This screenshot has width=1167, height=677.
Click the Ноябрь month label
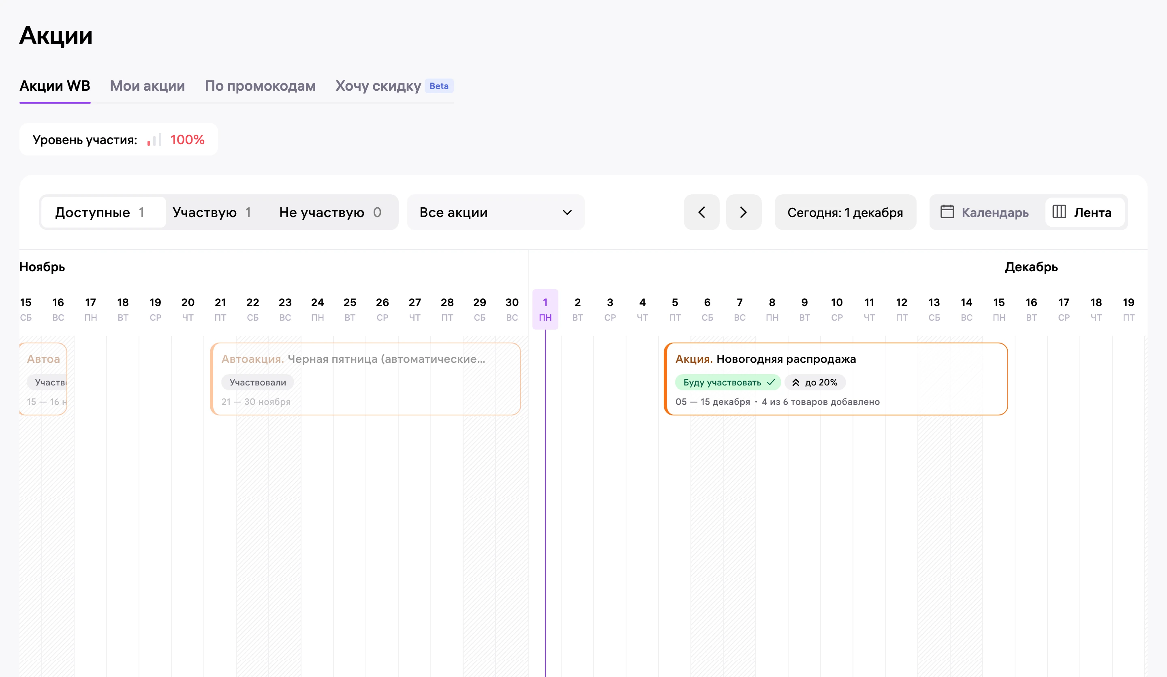[x=42, y=267]
